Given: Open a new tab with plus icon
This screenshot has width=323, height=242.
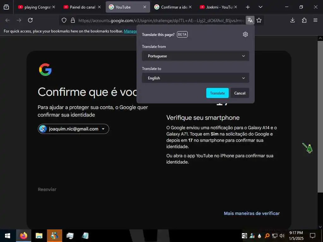Looking at the screenshot, I should (248, 7).
